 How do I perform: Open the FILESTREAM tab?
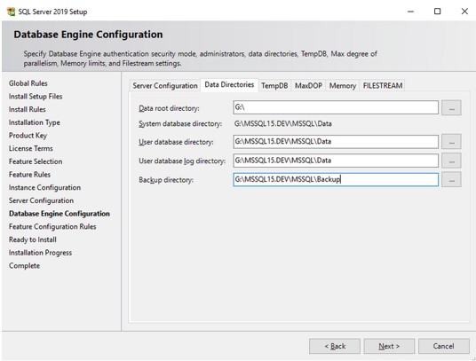click(x=383, y=86)
